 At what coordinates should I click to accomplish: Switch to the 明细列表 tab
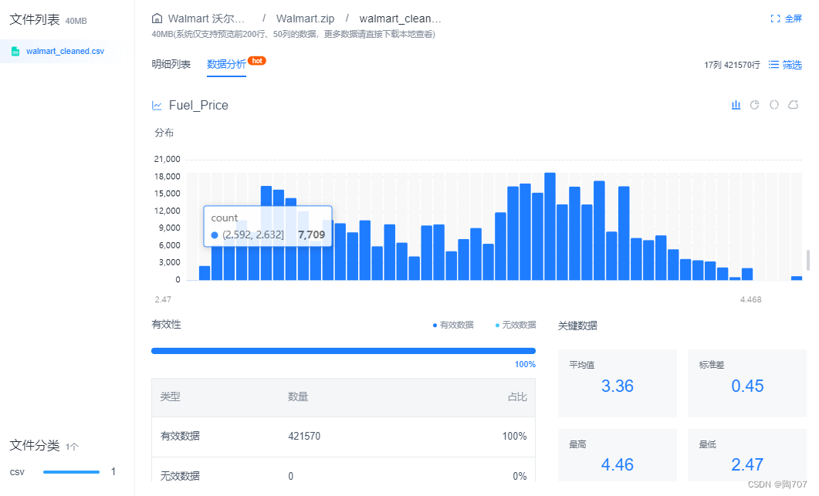[x=171, y=64]
